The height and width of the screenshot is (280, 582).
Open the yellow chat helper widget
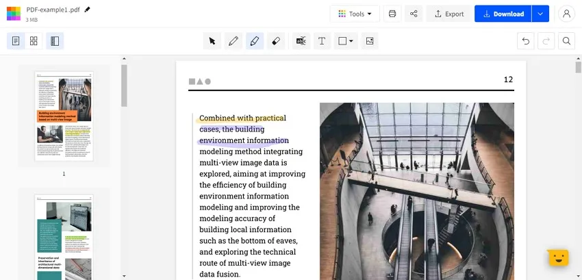[559, 257]
